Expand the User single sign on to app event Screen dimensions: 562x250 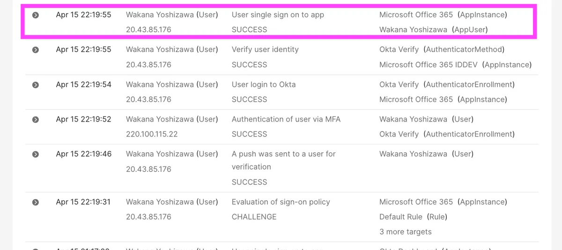coord(36,15)
